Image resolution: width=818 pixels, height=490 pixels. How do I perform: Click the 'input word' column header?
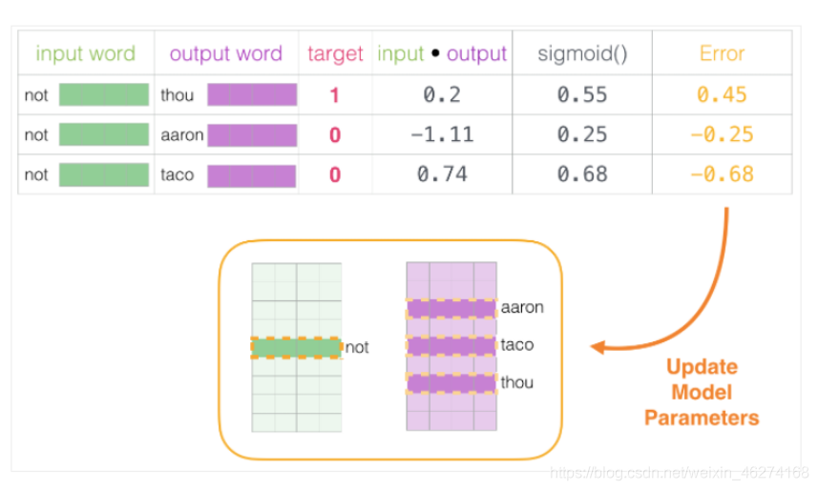[x=85, y=53]
